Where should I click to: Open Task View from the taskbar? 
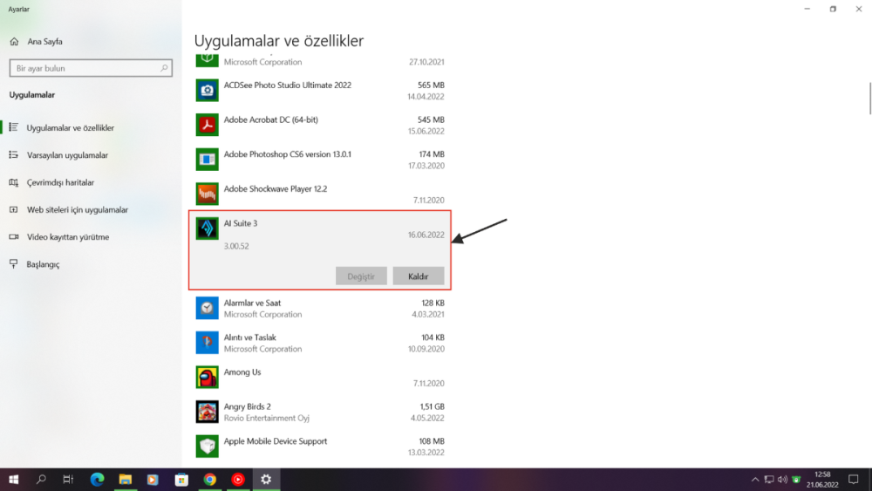(x=68, y=480)
